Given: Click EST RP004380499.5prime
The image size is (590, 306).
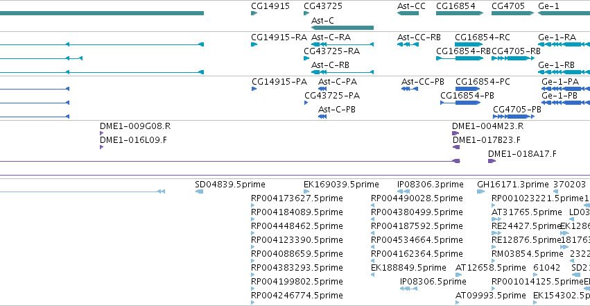Looking at the screenshot, I should [x=372, y=219].
